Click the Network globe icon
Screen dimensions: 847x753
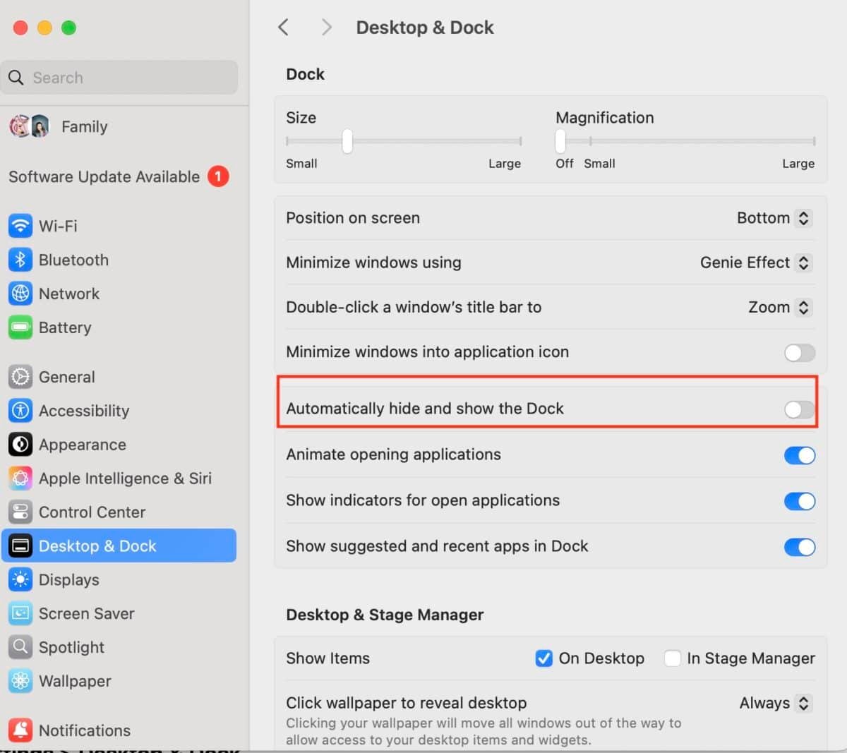point(20,294)
